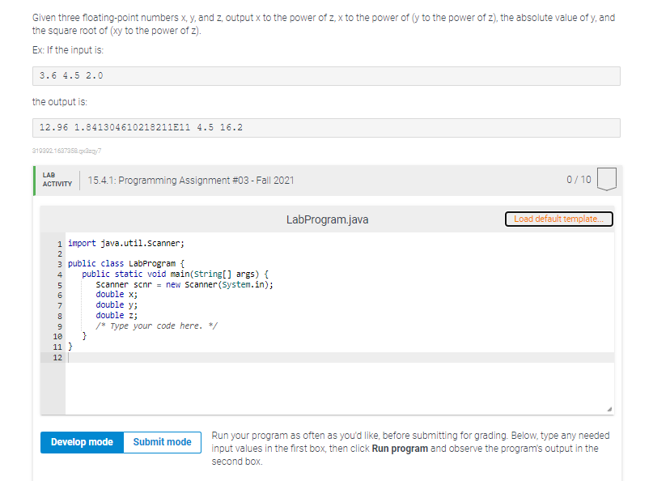Switch to Submit mode
This screenshot has height=481, width=653.
click(163, 442)
